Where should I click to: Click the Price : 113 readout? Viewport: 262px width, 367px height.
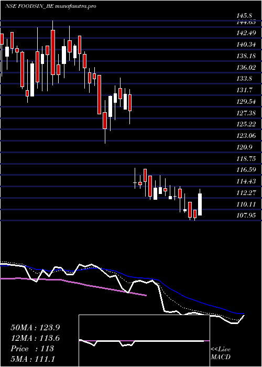coord(32,348)
